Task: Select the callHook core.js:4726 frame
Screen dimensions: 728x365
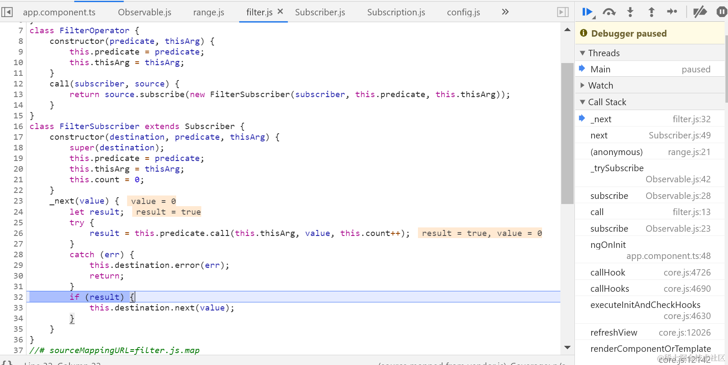Action: pyautogui.click(x=650, y=272)
